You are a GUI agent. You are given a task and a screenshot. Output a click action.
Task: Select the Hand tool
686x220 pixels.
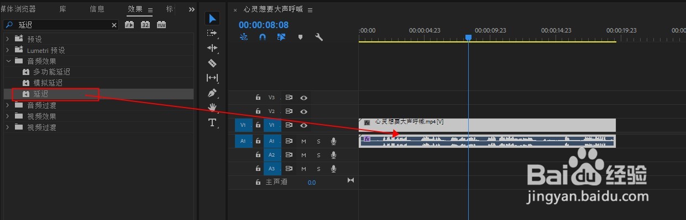(212, 108)
